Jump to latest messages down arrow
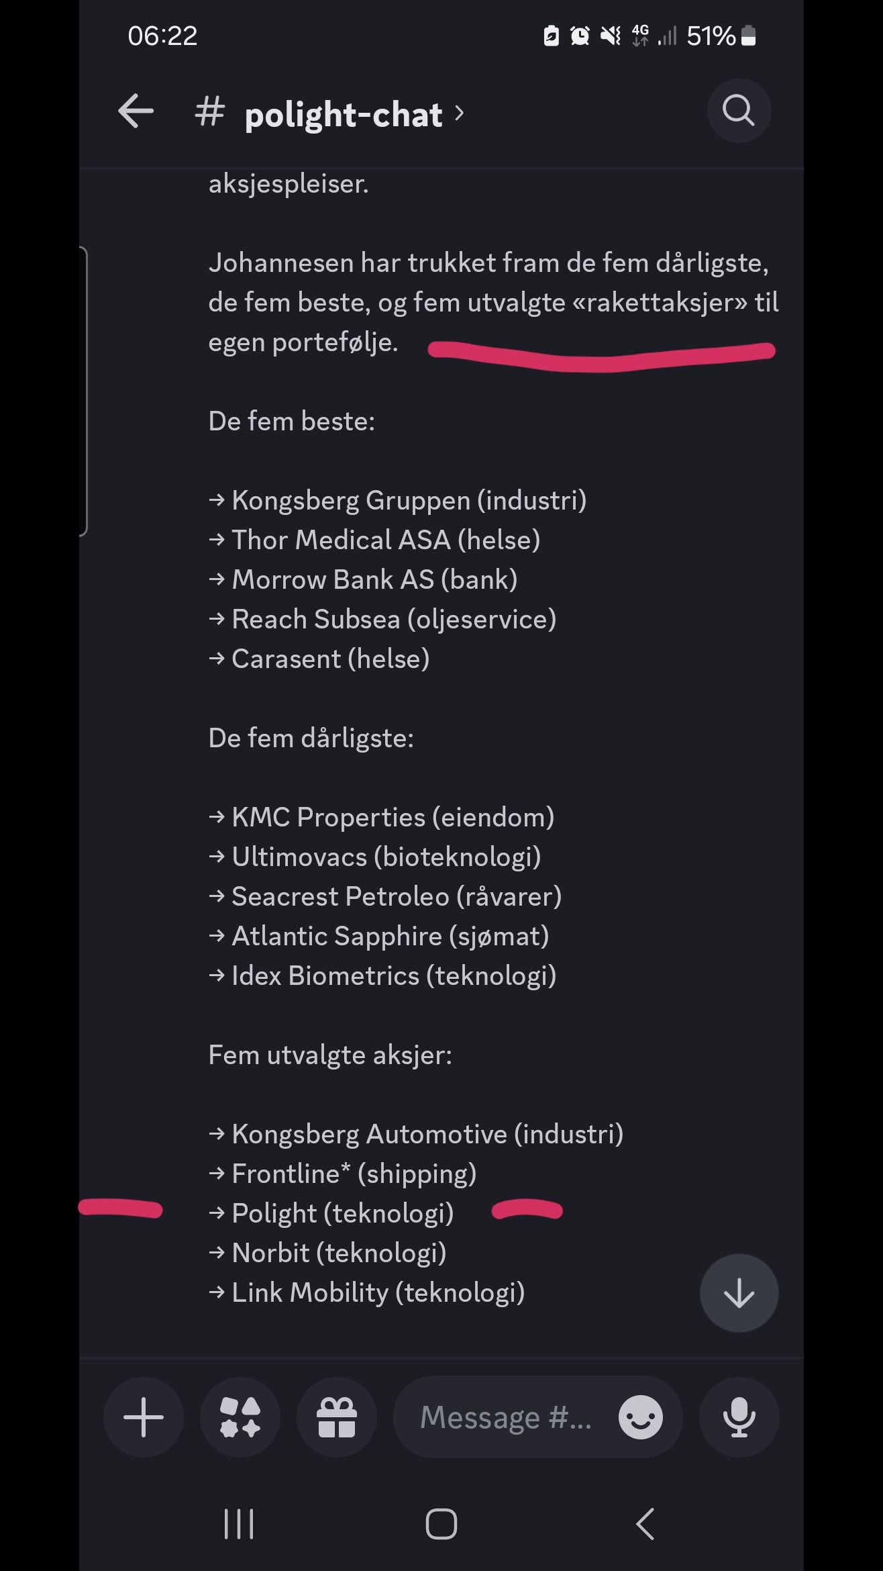Viewport: 883px width, 1571px height. tap(739, 1293)
